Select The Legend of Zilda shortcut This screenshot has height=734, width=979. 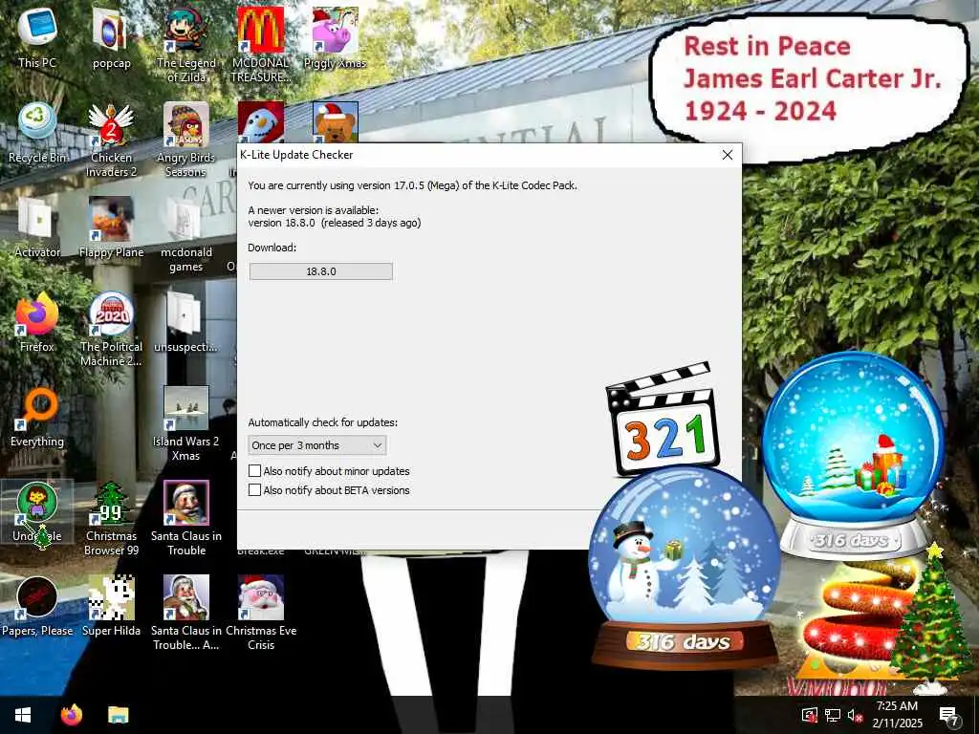186,45
